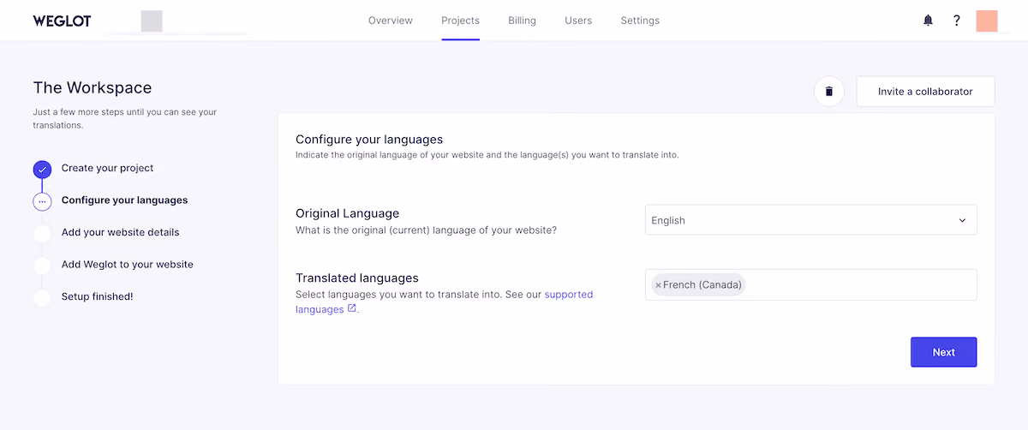Click Invite a collaborator
Screen dimensions: 1028x430
(925, 92)
